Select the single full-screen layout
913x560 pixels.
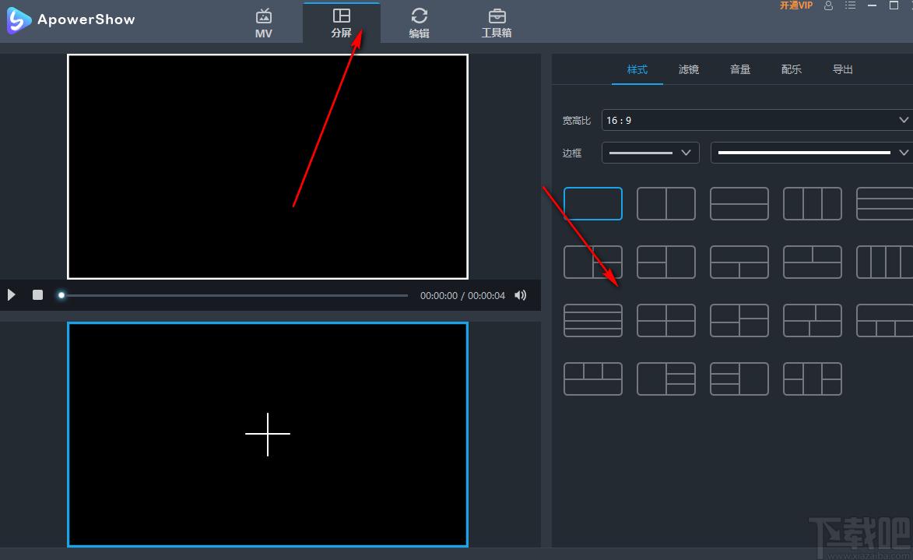(x=593, y=203)
